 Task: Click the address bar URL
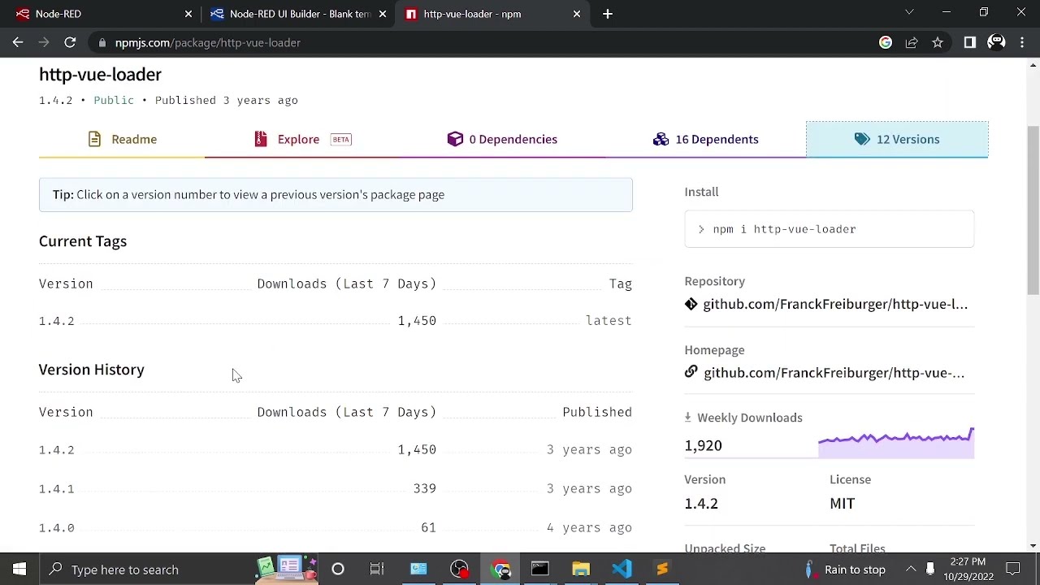click(x=208, y=42)
